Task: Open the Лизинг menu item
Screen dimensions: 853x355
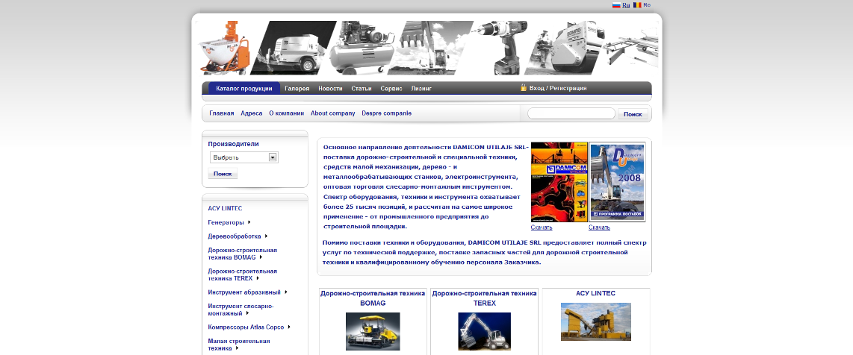Action: tap(421, 89)
